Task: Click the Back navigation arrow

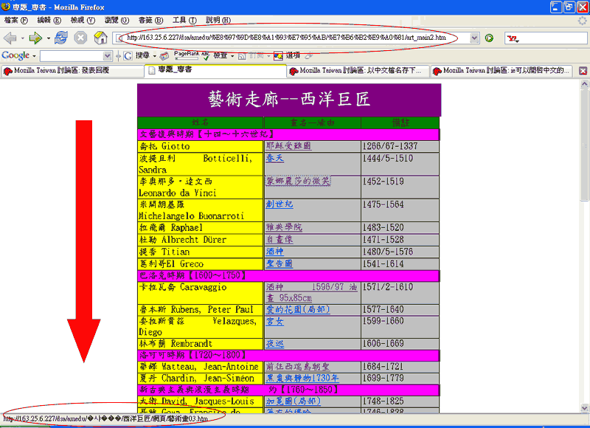Action: point(10,38)
